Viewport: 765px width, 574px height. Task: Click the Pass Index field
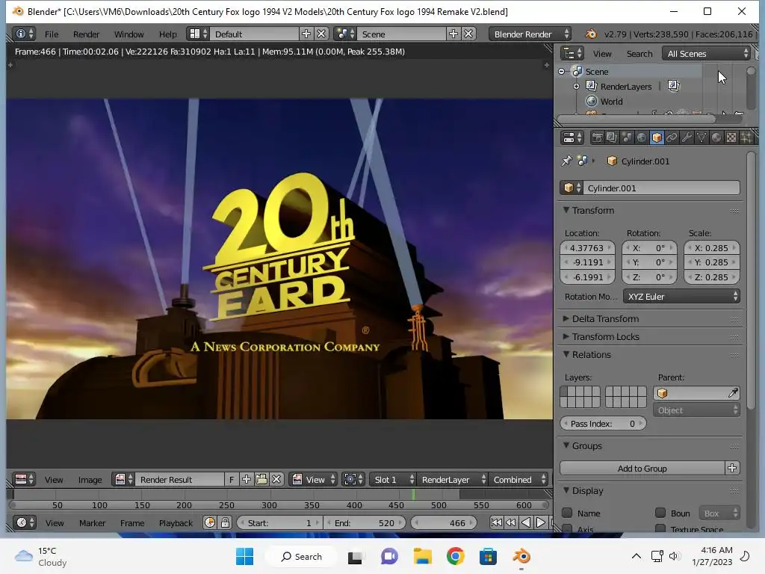coord(603,423)
